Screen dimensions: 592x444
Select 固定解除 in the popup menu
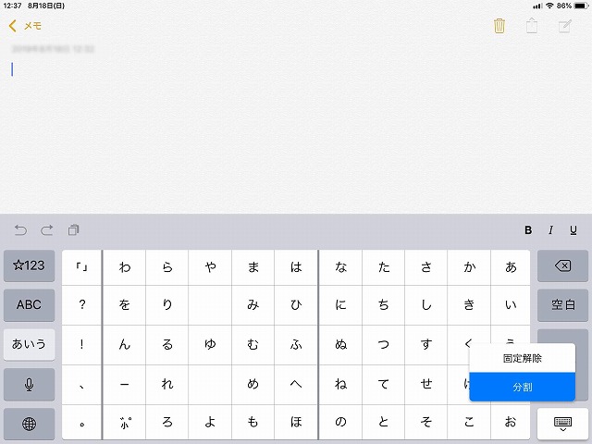pyautogui.click(x=522, y=358)
